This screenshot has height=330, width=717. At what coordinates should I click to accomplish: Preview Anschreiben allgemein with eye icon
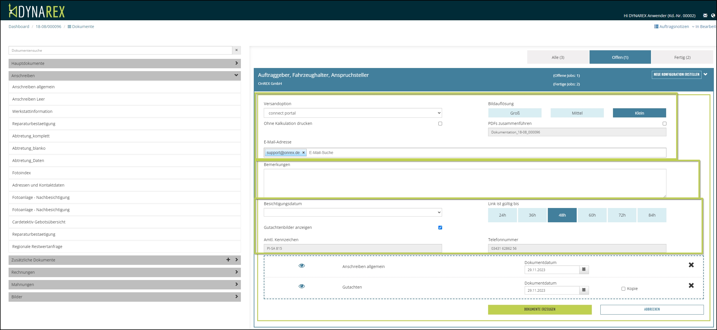pyautogui.click(x=301, y=266)
